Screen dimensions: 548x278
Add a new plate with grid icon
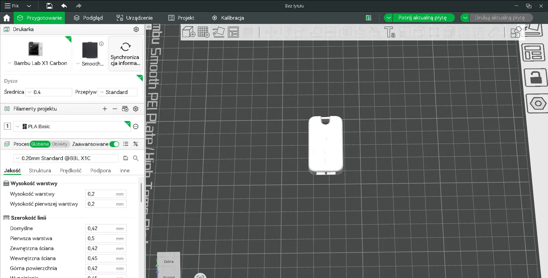(203, 32)
